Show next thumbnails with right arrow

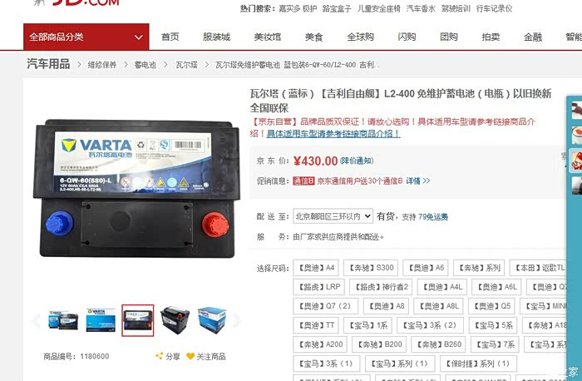click(x=236, y=320)
